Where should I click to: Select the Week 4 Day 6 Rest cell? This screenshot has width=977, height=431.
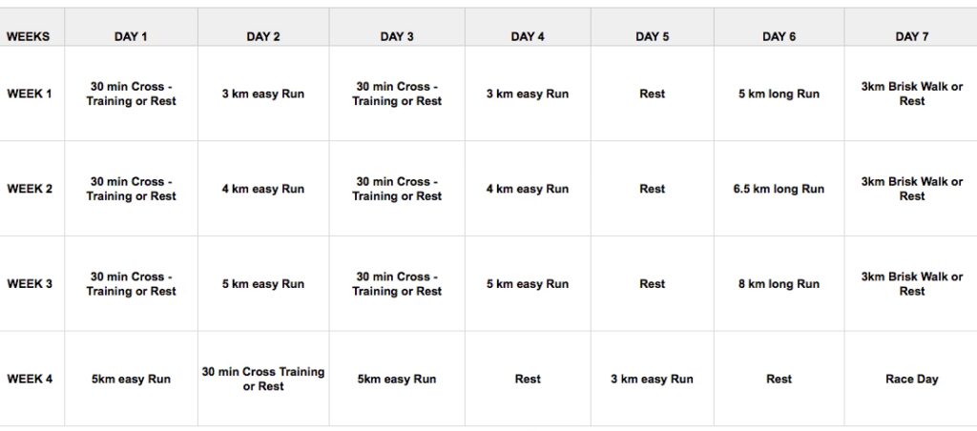tap(779, 380)
